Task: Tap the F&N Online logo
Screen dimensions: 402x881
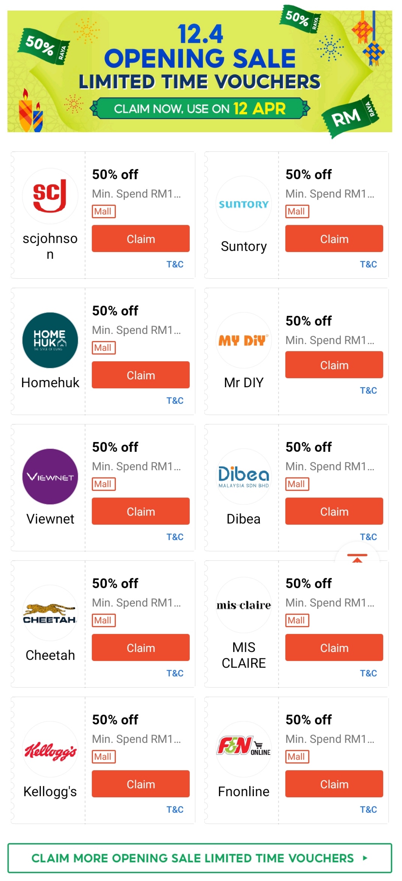Action: [x=243, y=749]
